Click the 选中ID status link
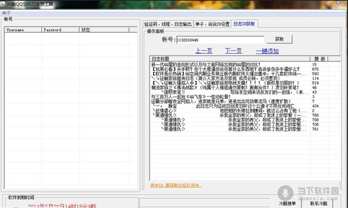348x208 pixels. [176, 185]
